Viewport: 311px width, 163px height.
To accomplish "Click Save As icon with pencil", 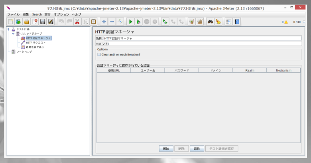I will (51, 22).
